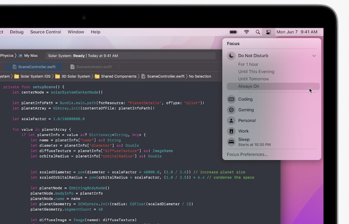The image size is (349, 224).
Task: Select My Mac run destination
Action: (x=28, y=56)
